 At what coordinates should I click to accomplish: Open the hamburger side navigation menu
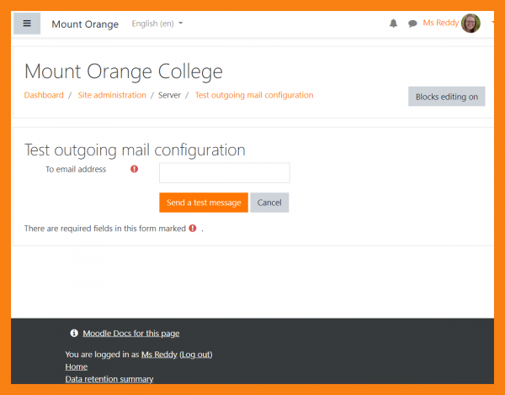coord(27,24)
